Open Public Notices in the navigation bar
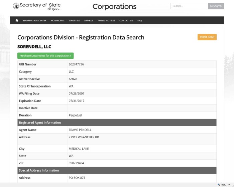Screen dimensions: 234x187 106,20
